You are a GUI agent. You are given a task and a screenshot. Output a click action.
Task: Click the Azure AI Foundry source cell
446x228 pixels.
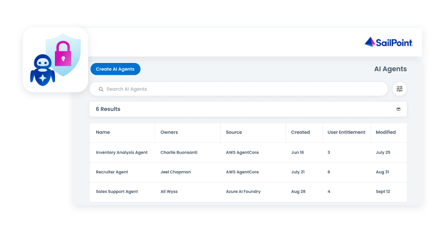[243, 192]
